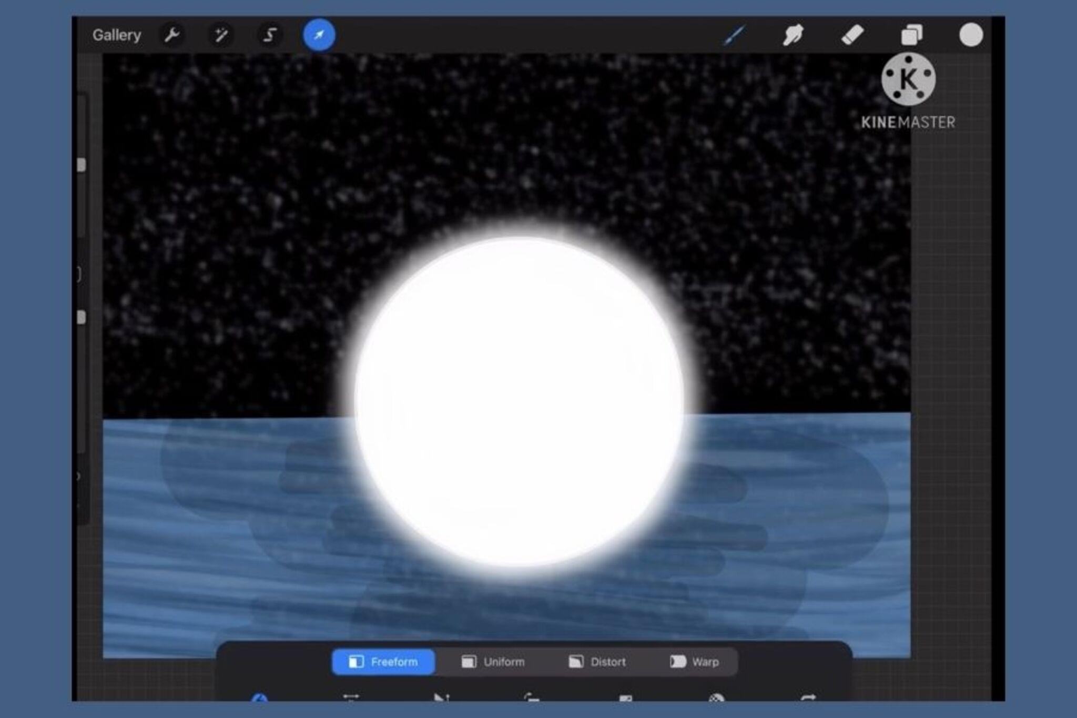The height and width of the screenshot is (718, 1077).
Task: Expand the Layers panel
Action: point(911,35)
